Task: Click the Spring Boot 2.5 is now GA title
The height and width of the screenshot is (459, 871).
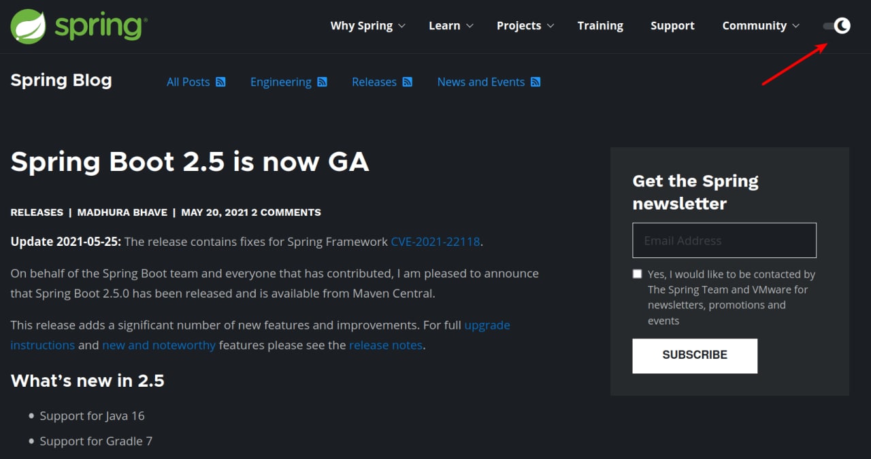Action: pyautogui.click(x=190, y=162)
